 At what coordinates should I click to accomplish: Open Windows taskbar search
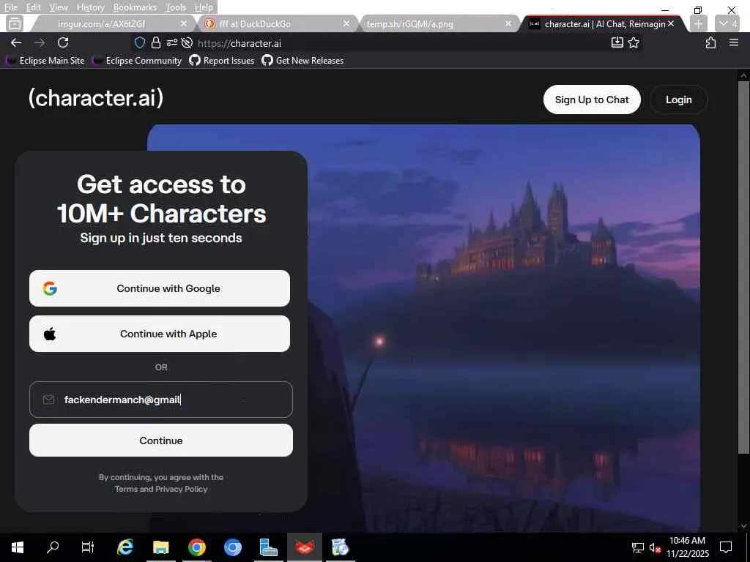[x=53, y=547]
